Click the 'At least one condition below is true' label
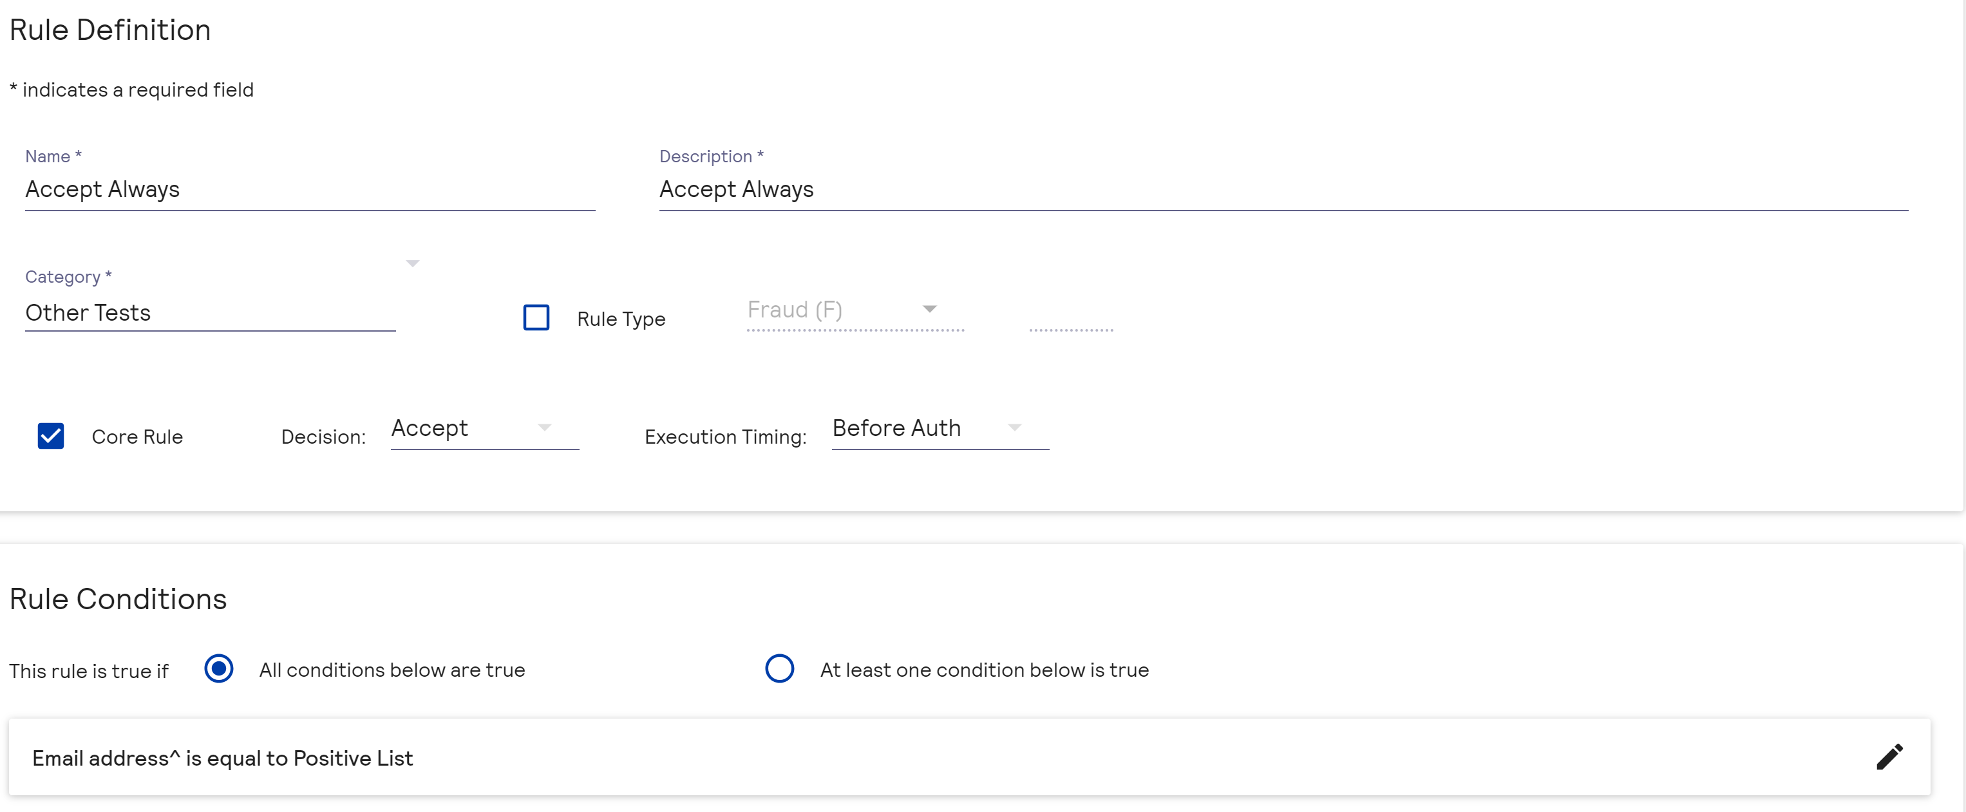 coord(984,669)
